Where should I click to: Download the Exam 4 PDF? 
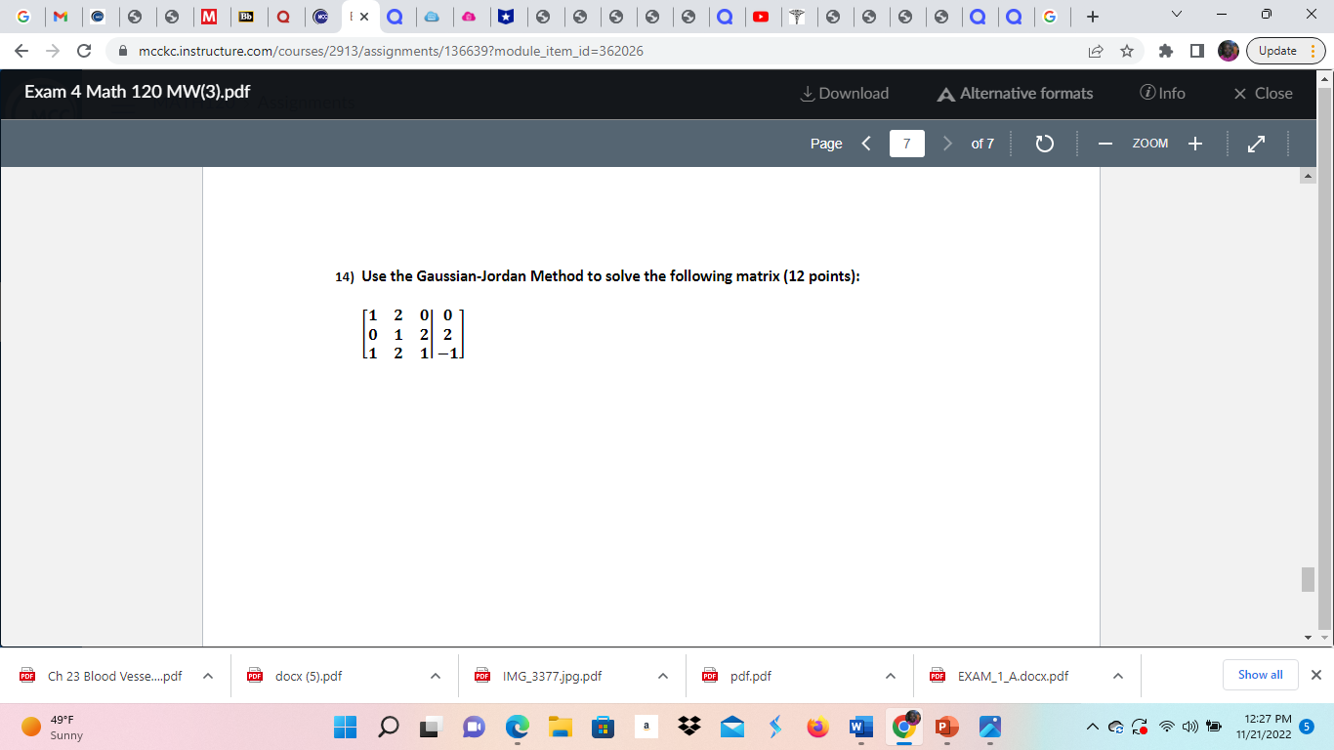(x=844, y=94)
